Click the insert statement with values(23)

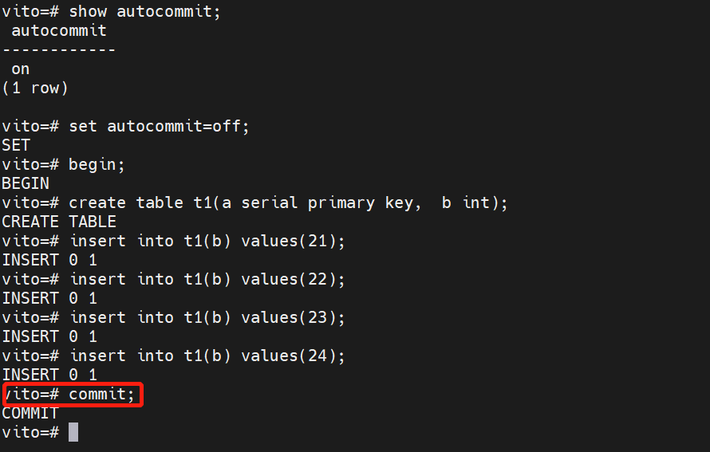[x=207, y=317]
